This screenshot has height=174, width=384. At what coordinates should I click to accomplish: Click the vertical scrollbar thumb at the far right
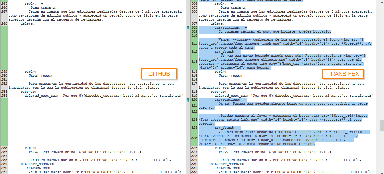click(382, 125)
